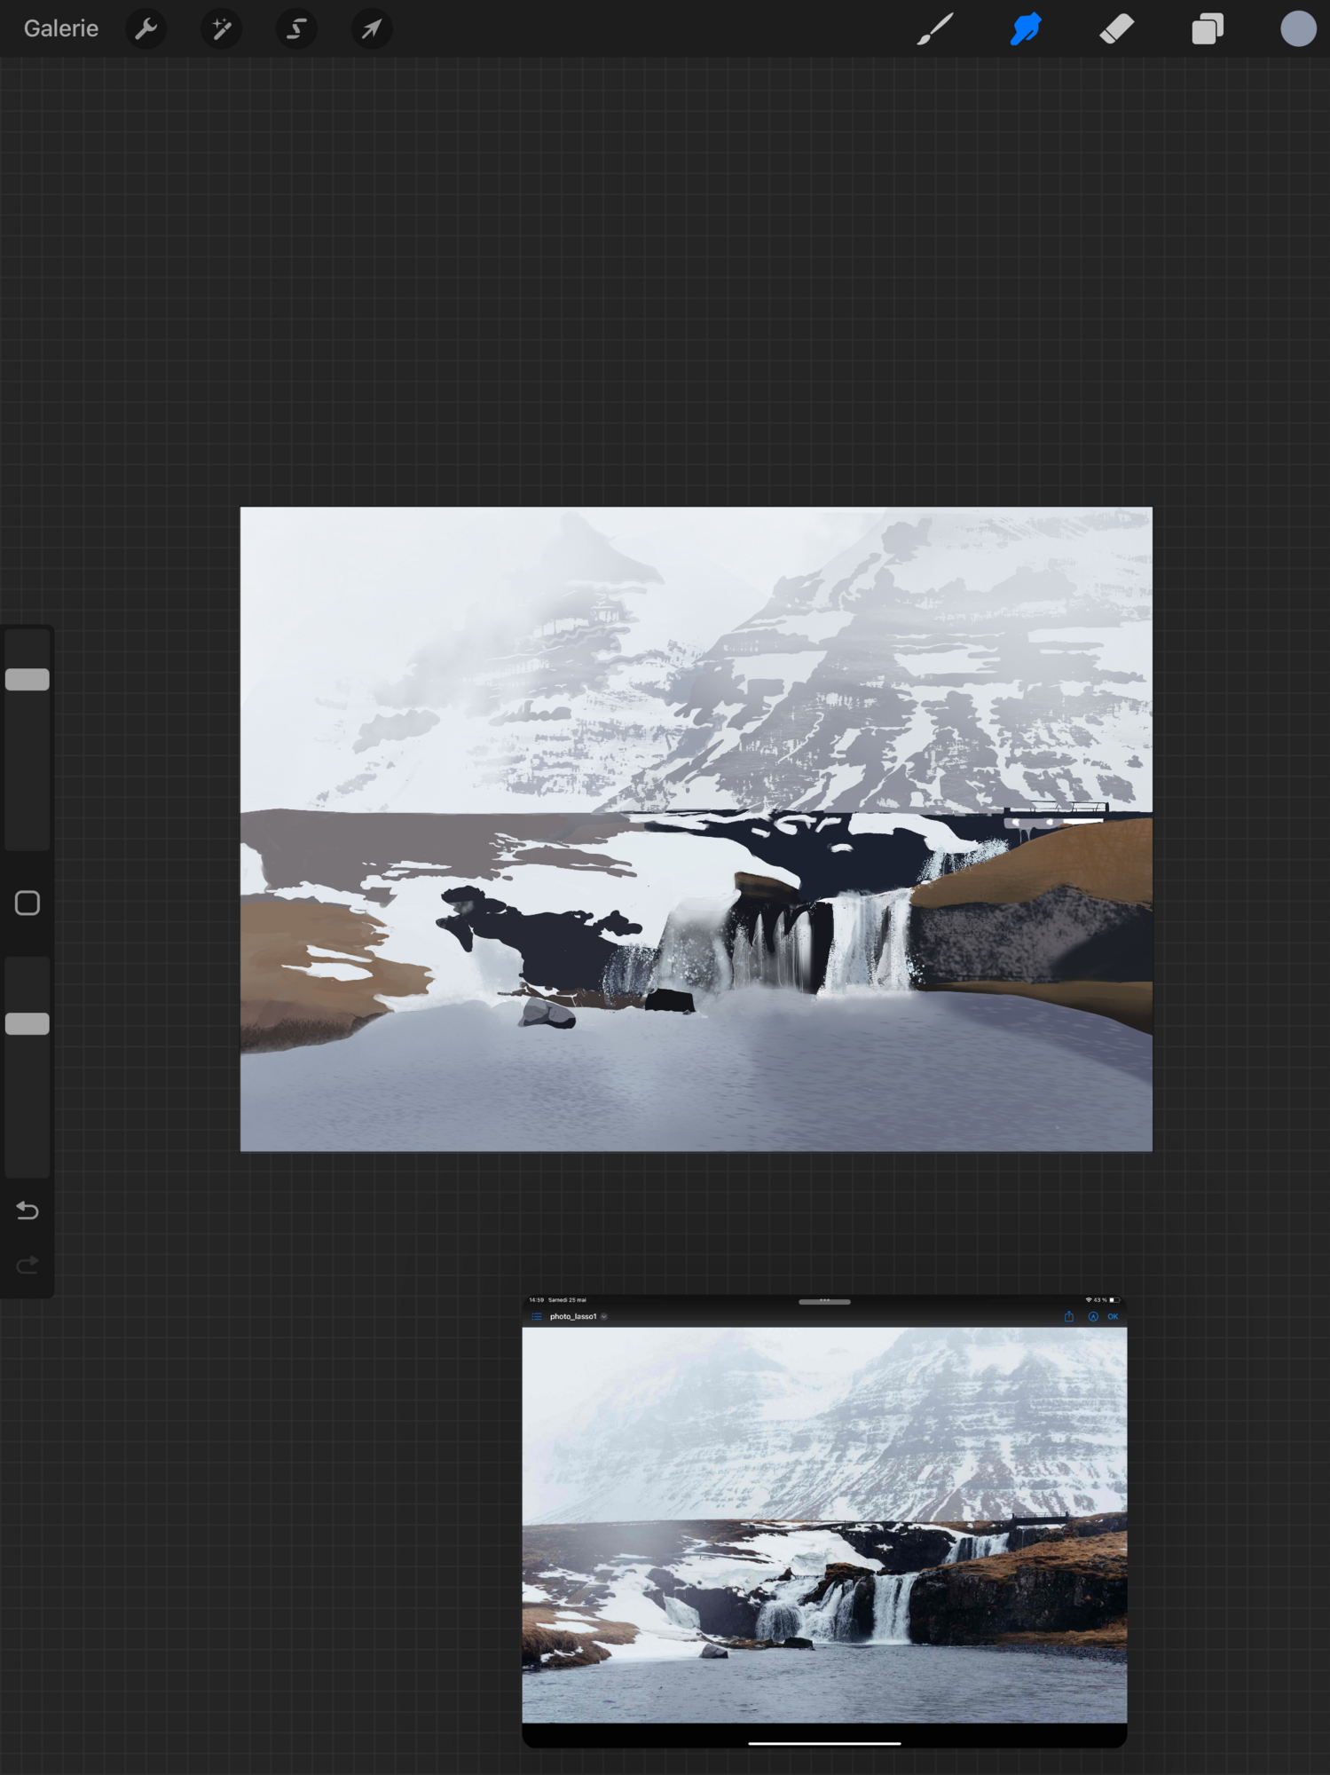This screenshot has width=1330, height=1775.
Task: Select the Eraser tool
Action: click(x=1116, y=28)
